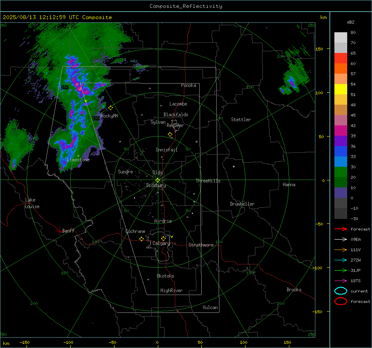
Task: Click the Innisfail label
Action: click(x=167, y=150)
